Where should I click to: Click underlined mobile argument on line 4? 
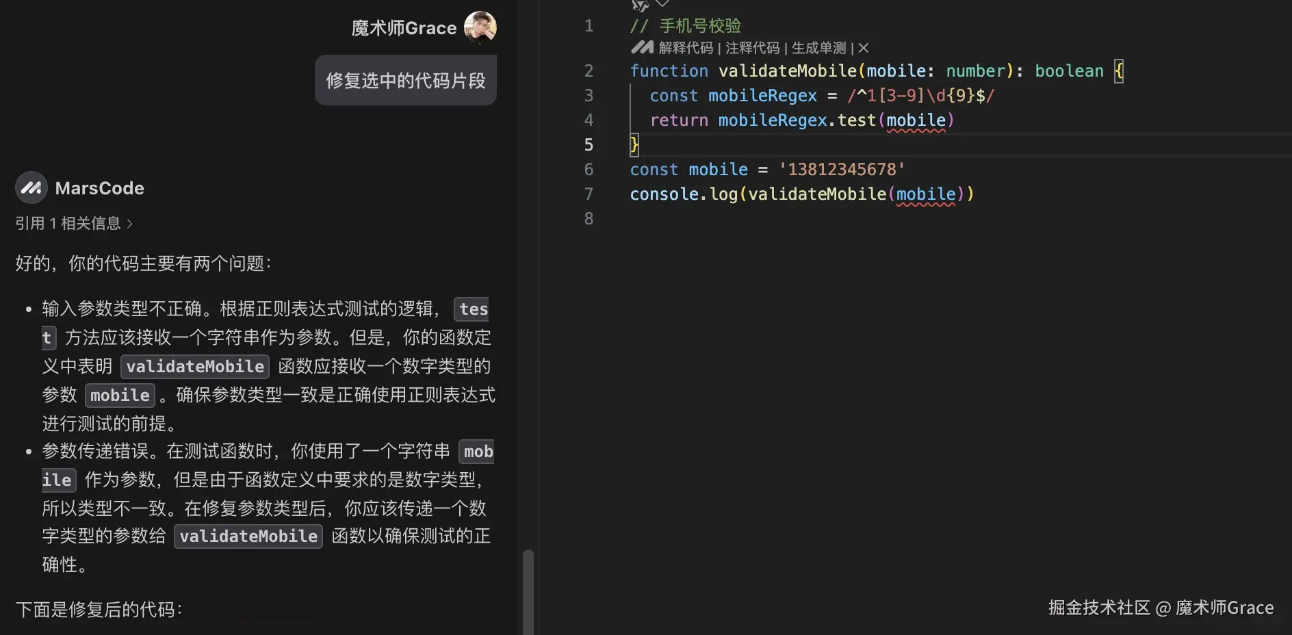pyautogui.click(x=916, y=121)
